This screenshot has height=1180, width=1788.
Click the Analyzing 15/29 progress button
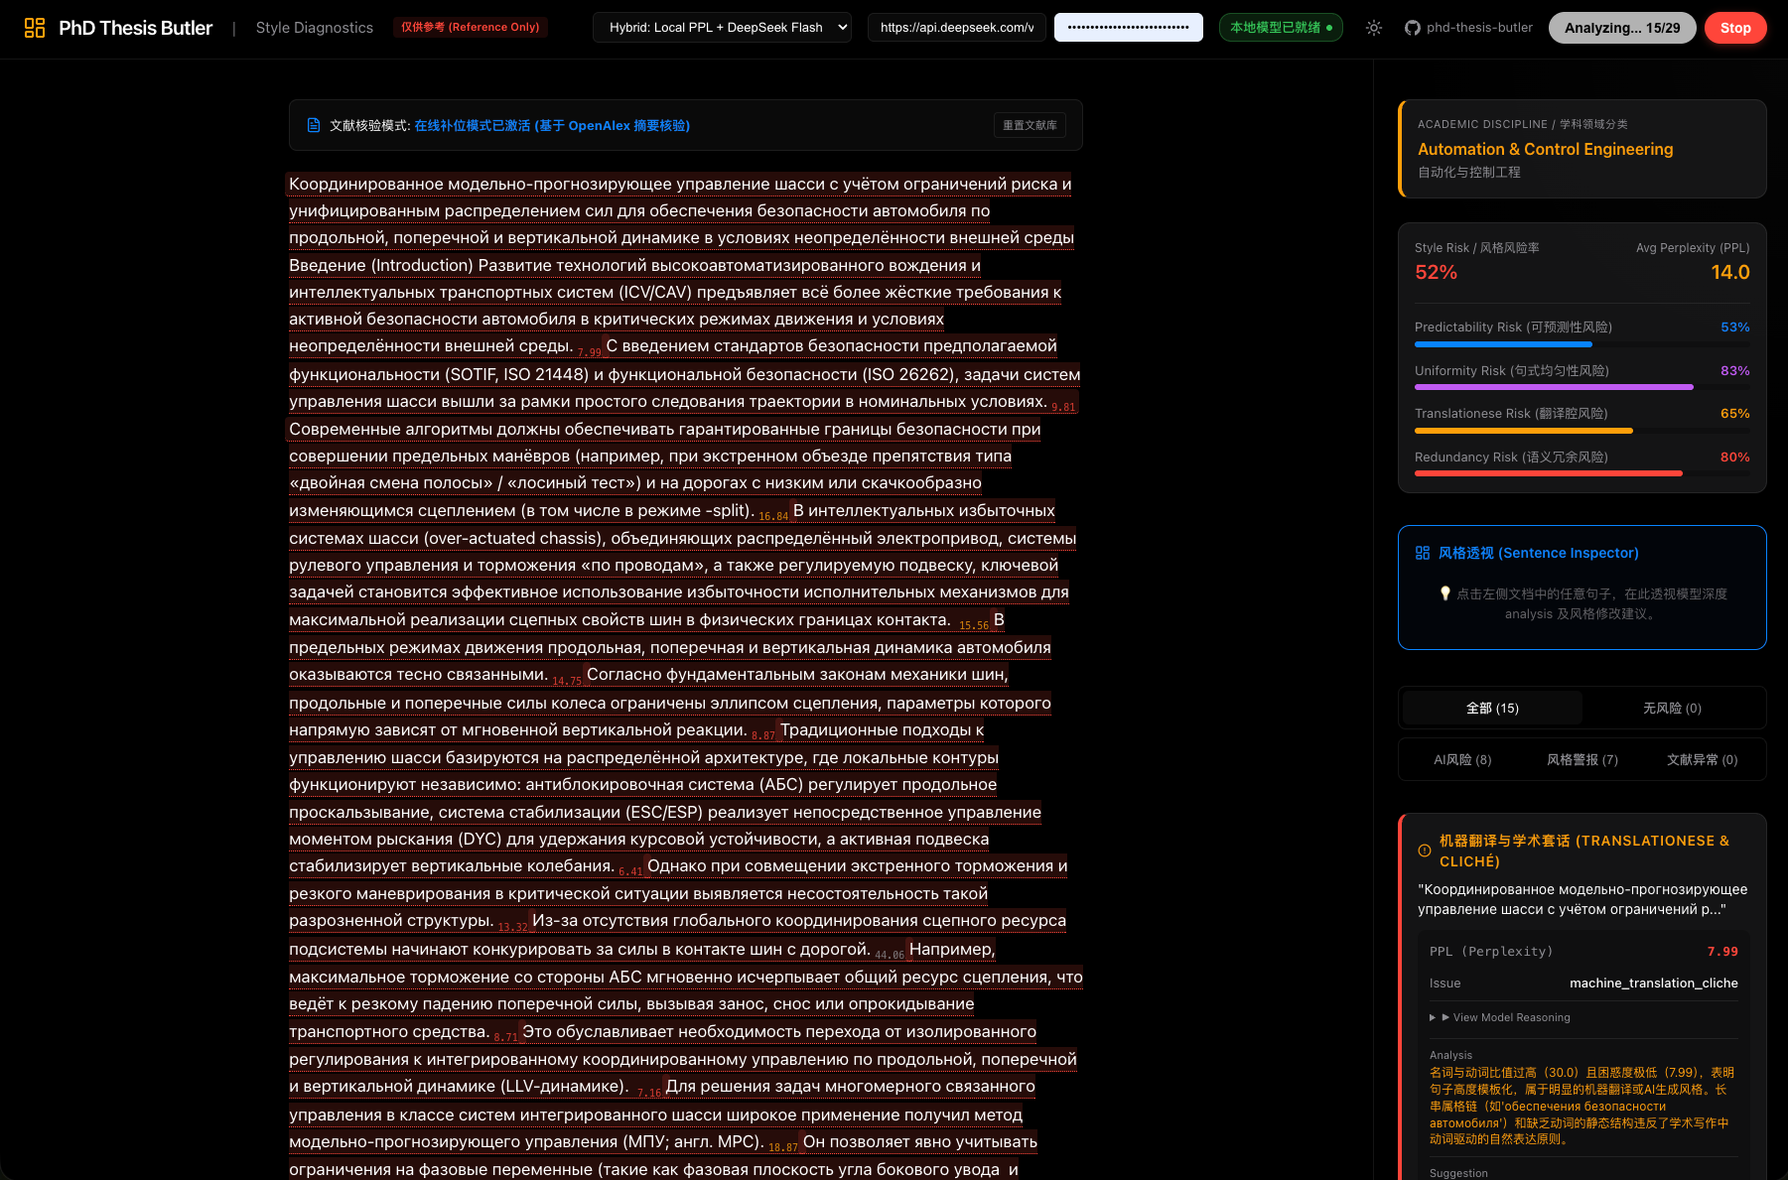pos(1622,28)
